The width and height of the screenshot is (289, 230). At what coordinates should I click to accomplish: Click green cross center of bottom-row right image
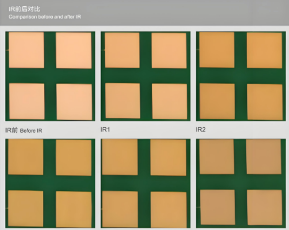(x=240, y=182)
